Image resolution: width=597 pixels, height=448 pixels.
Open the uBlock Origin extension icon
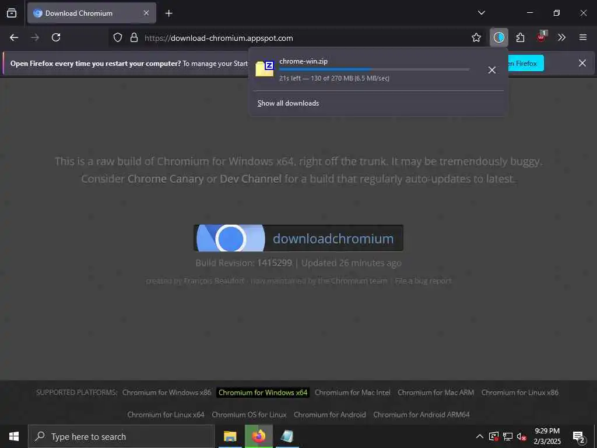pyautogui.click(x=542, y=37)
